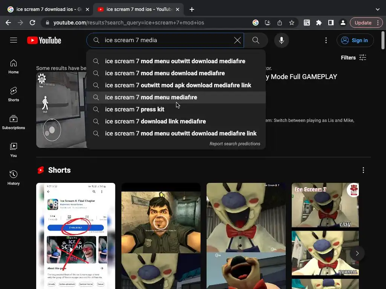Open the gameplay video thumbnail
Image resolution: width=386 pixels, height=289 pixels.
[x=61, y=110]
